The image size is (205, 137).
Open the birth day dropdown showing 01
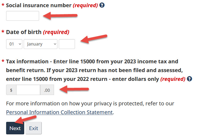14,44
